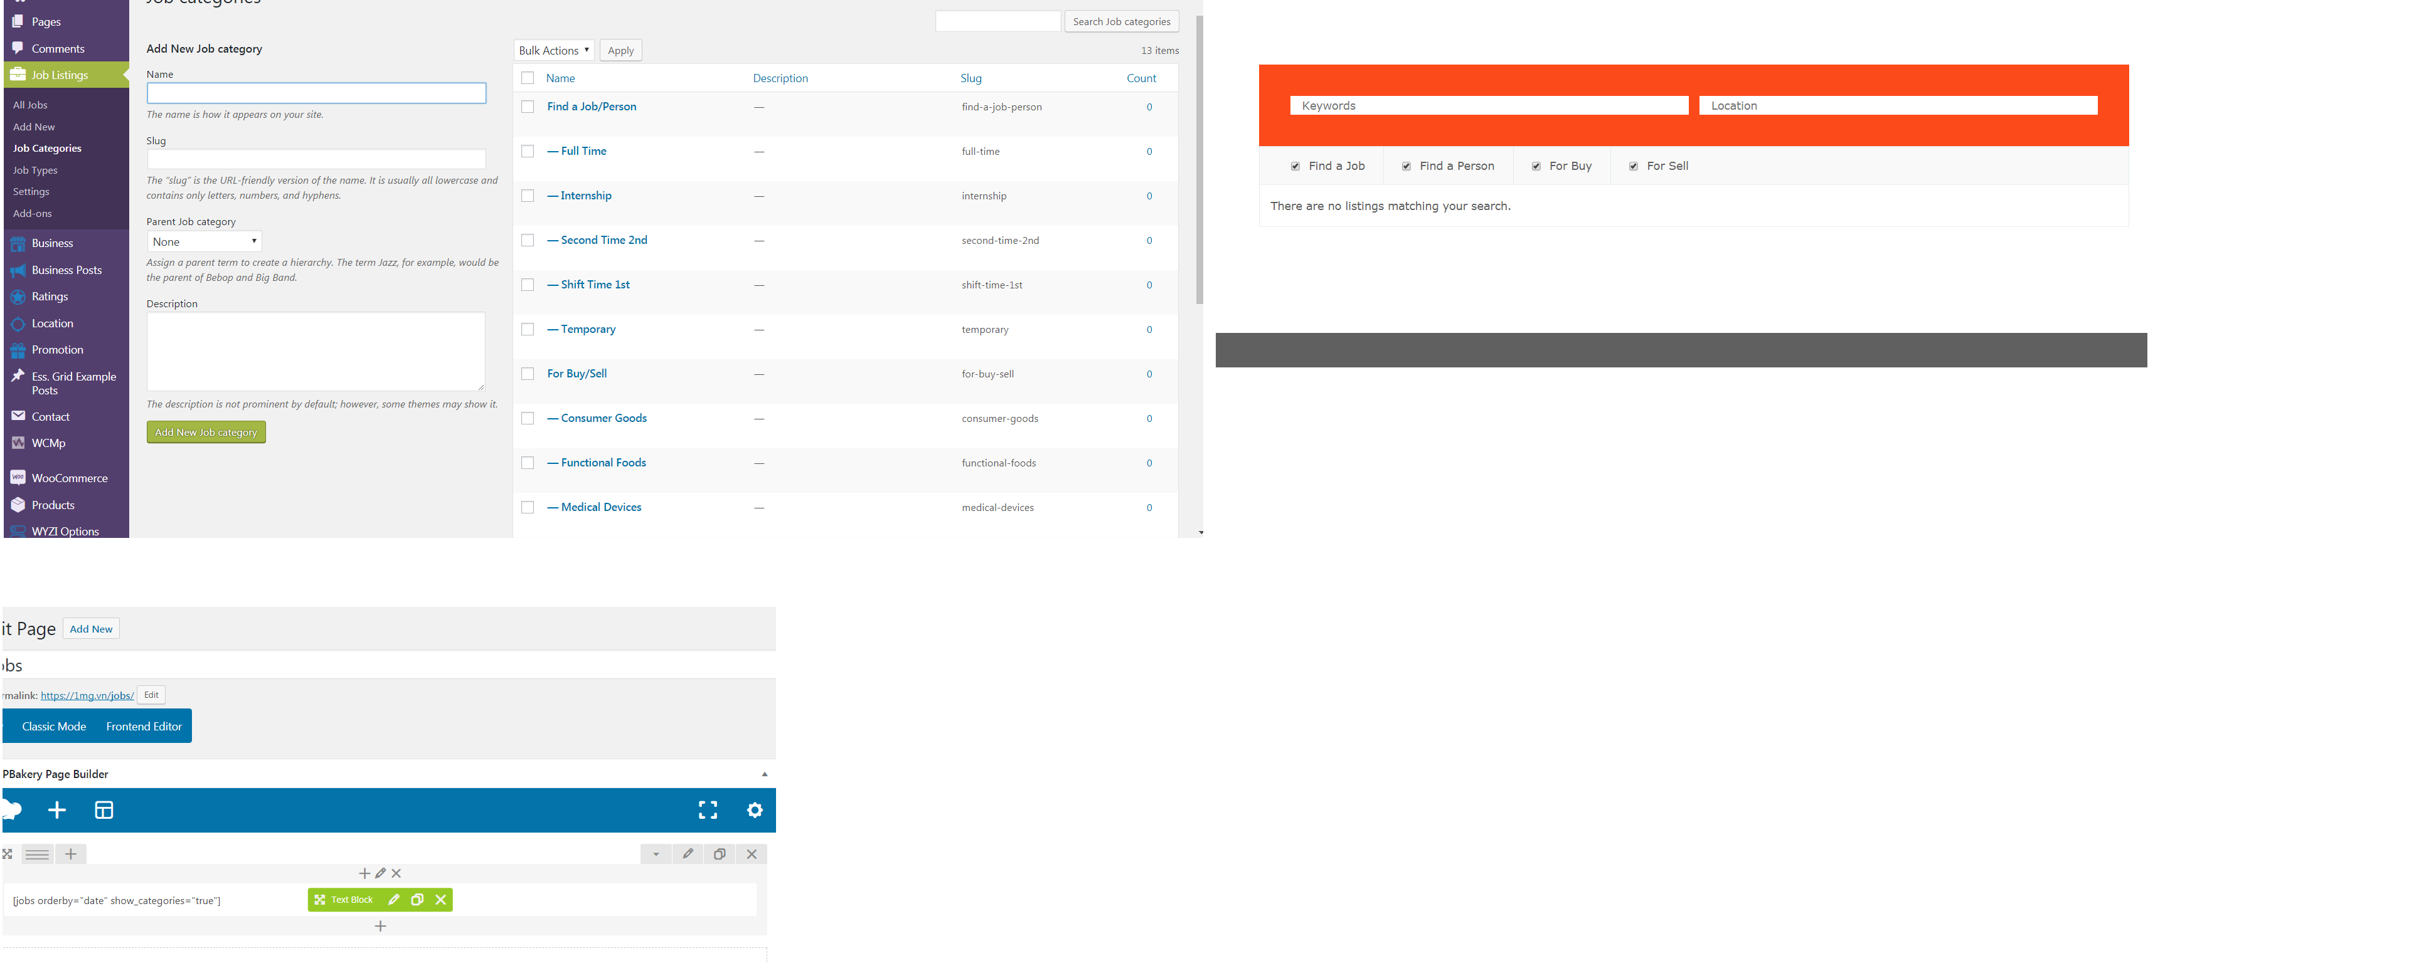The image size is (2409, 963).
Task: Open WooCommerce in the admin sidebar
Action: (69, 478)
